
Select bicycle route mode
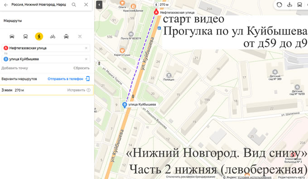pyautogui.click(x=53, y=36)
